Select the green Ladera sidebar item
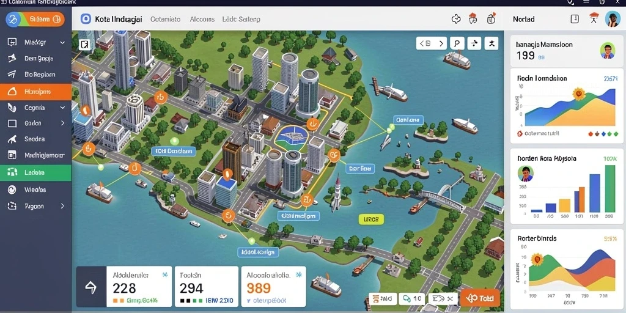Image resolution: width=626 pixels, height=313 pixels. [x=35, y=172]
